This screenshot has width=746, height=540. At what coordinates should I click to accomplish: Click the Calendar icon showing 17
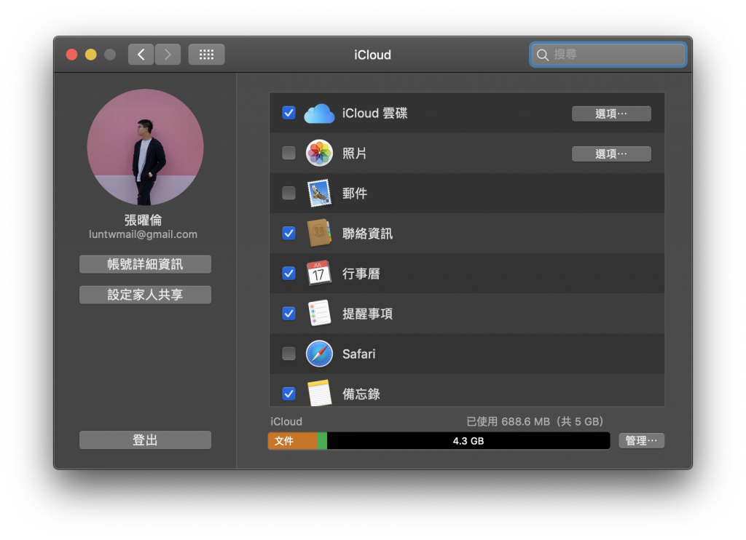pos(319,273)
